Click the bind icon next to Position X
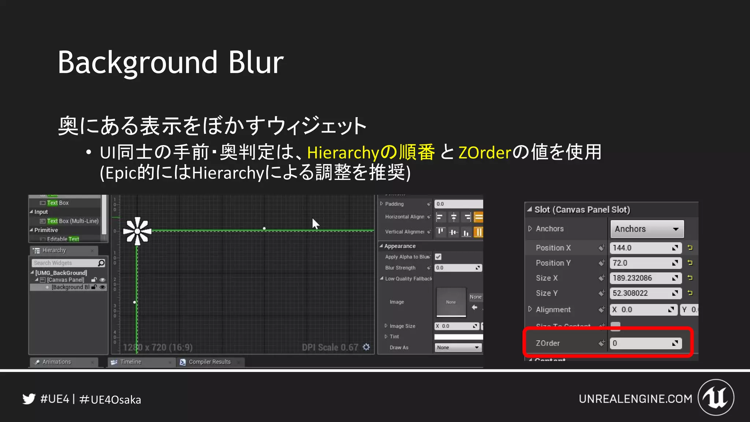 601,248
